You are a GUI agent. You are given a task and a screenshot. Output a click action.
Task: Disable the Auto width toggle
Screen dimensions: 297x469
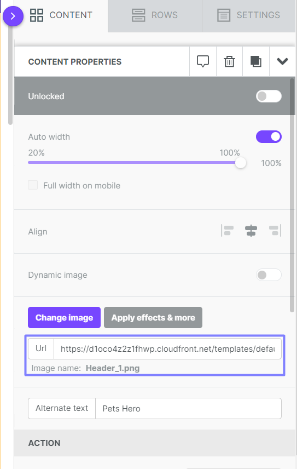269,136
